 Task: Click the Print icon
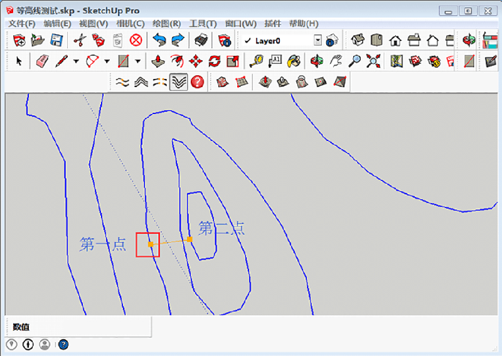[x=201, y=40]
